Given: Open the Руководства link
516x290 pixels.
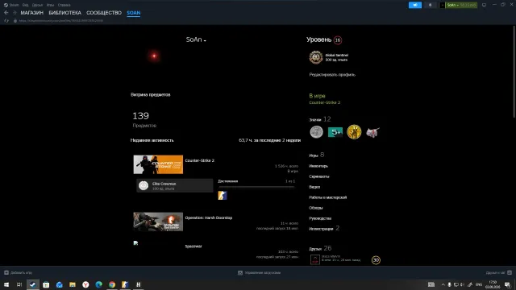Looking at the screenshot, I should pyautogui.click(x=320, y=218).
